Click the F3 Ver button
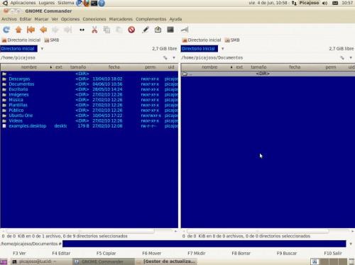 pyautogui.click(x=19, y=254)
